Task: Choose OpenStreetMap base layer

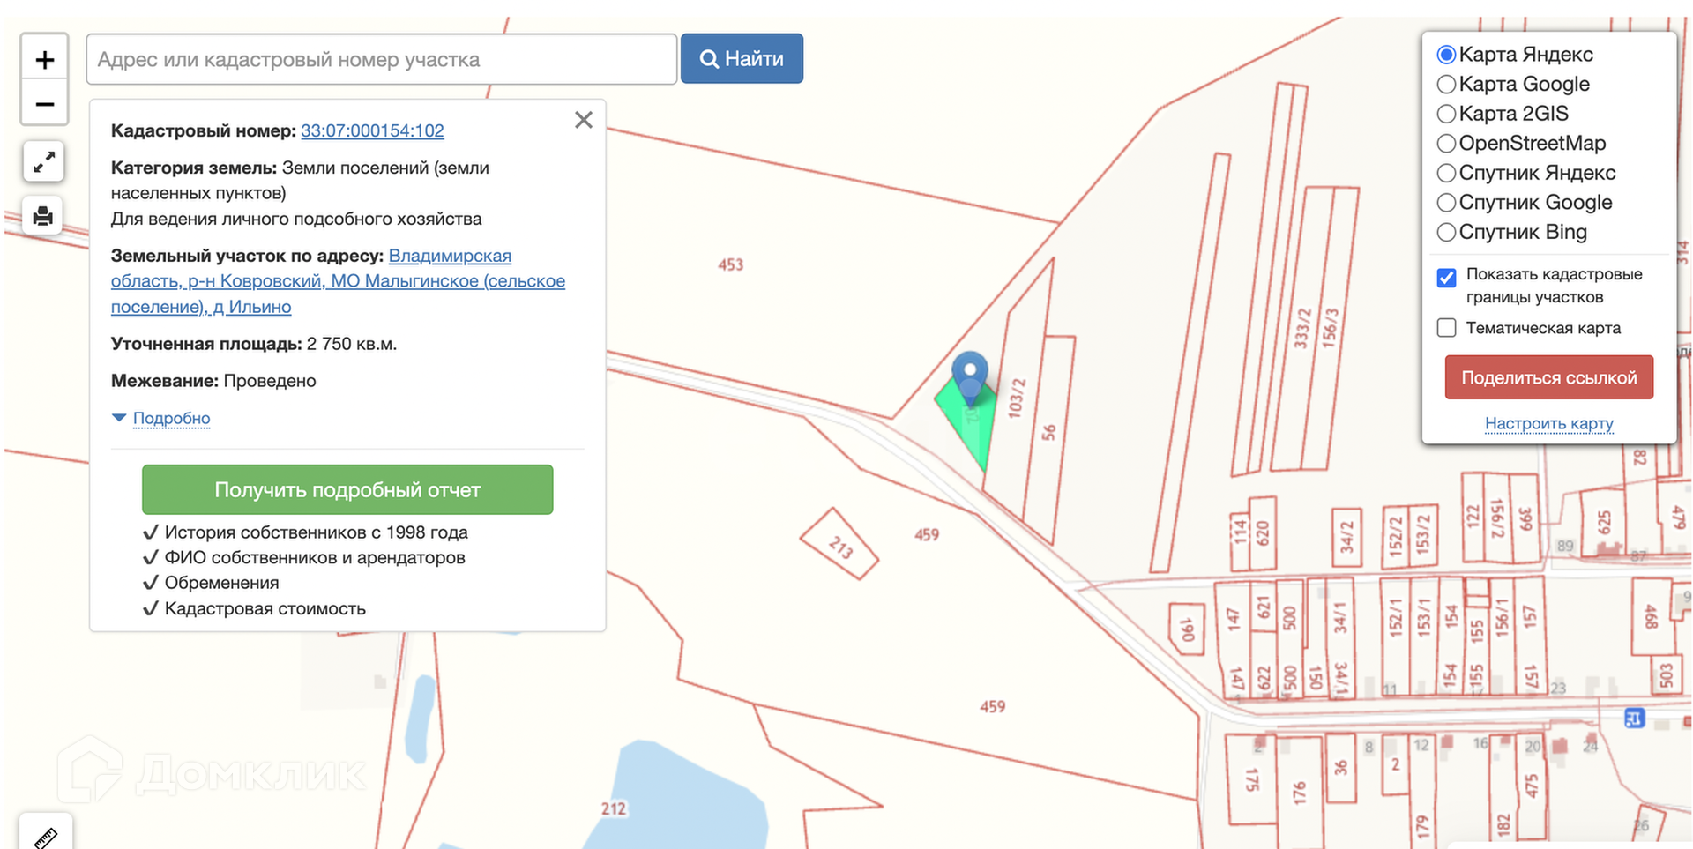Action: 1446,144
